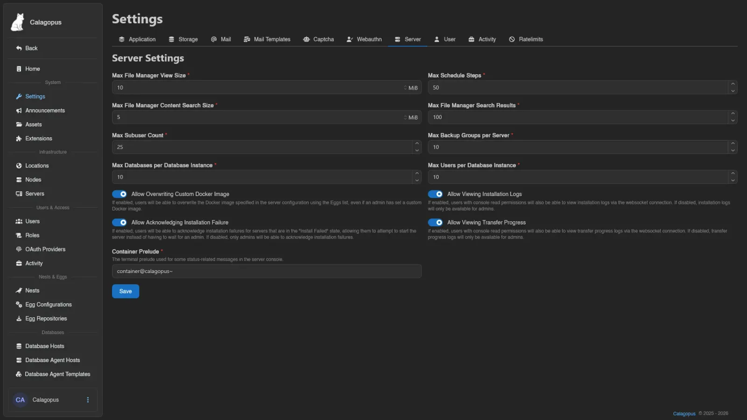Open MiB unit selector for View Size
This screenshot has height=420, width=747.
411,88
